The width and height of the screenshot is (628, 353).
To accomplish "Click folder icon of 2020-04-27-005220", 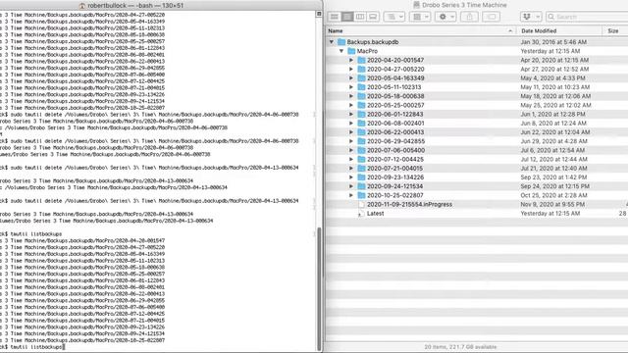I will [362, 69].
